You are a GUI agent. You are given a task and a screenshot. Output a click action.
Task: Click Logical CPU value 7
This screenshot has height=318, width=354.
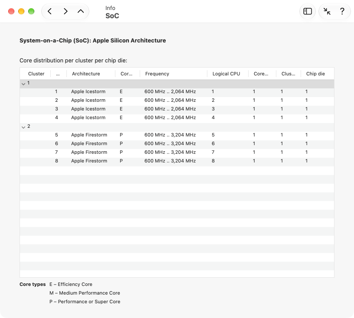(213, 152)
